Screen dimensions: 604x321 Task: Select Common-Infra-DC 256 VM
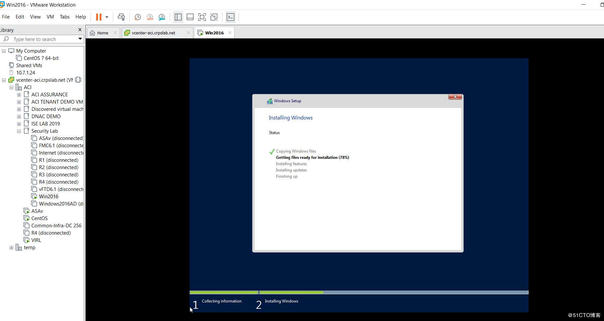click(x=56, y=226)
